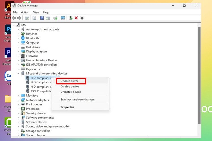
Task: Expand the Disk drives category
Action: 18,47
